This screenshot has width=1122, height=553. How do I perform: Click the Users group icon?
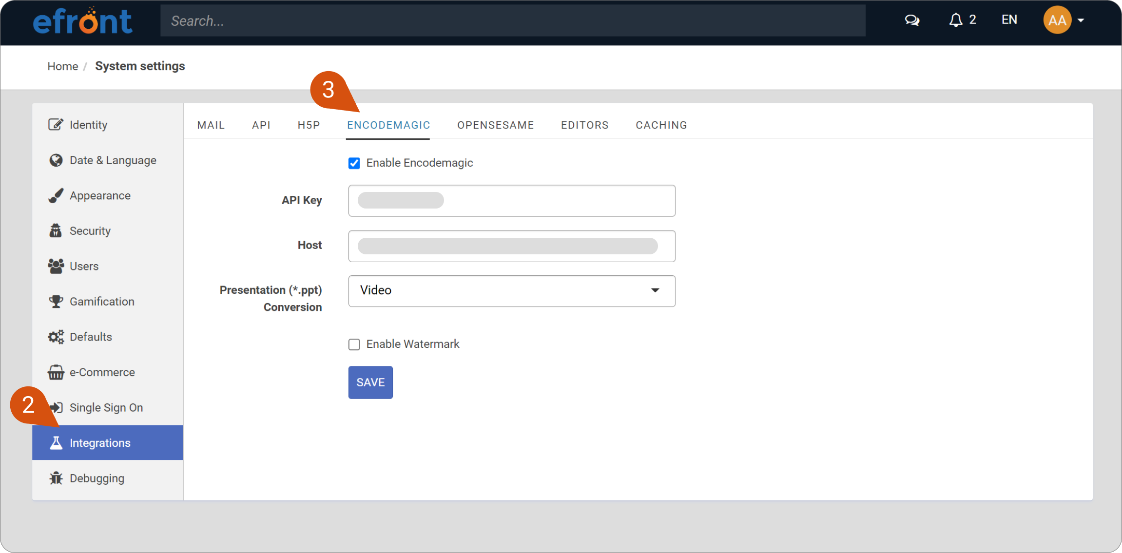(56, 266)
